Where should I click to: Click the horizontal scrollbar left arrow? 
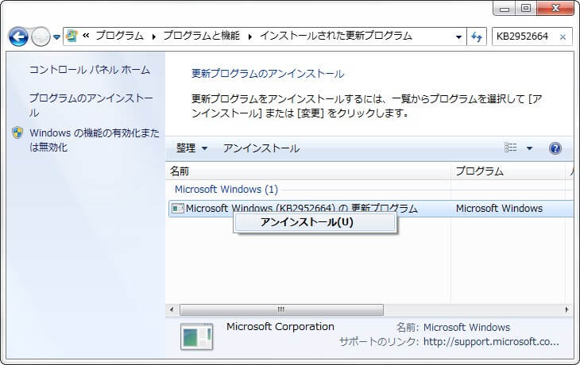(x=172, y=309)
